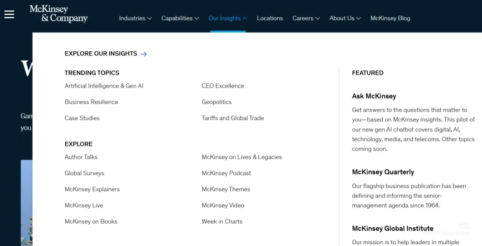Open McKinsey Themes

pos(226,189)
